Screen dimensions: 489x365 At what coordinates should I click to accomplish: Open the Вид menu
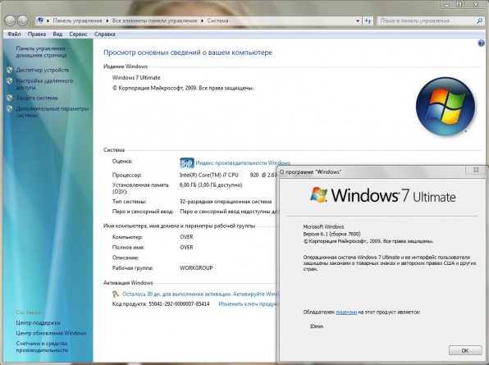tap(57, 34)
